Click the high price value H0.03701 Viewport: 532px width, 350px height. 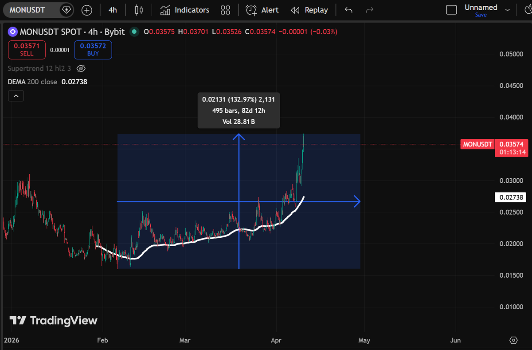point(194,32)
